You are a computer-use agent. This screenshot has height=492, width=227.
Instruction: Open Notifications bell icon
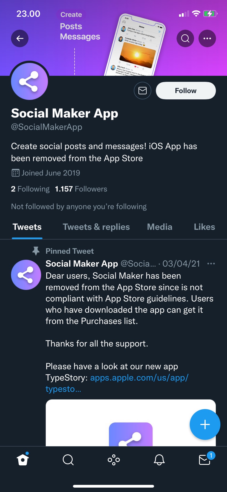click(x=159, y=460)
